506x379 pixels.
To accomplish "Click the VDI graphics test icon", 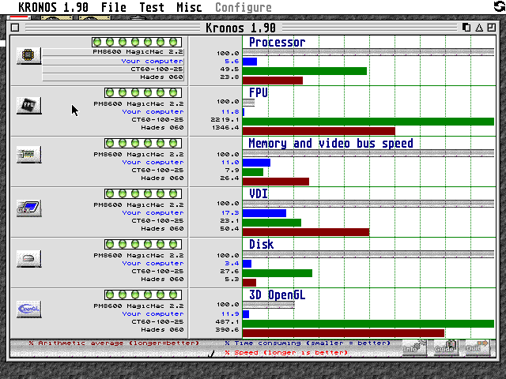I will (x=29, y=208).
